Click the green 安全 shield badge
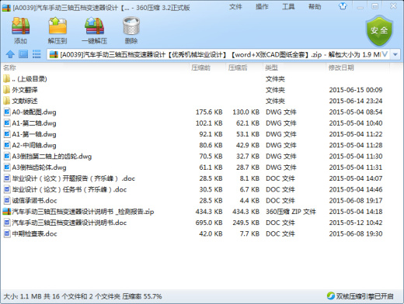404x304 pixels. [379, 31]
